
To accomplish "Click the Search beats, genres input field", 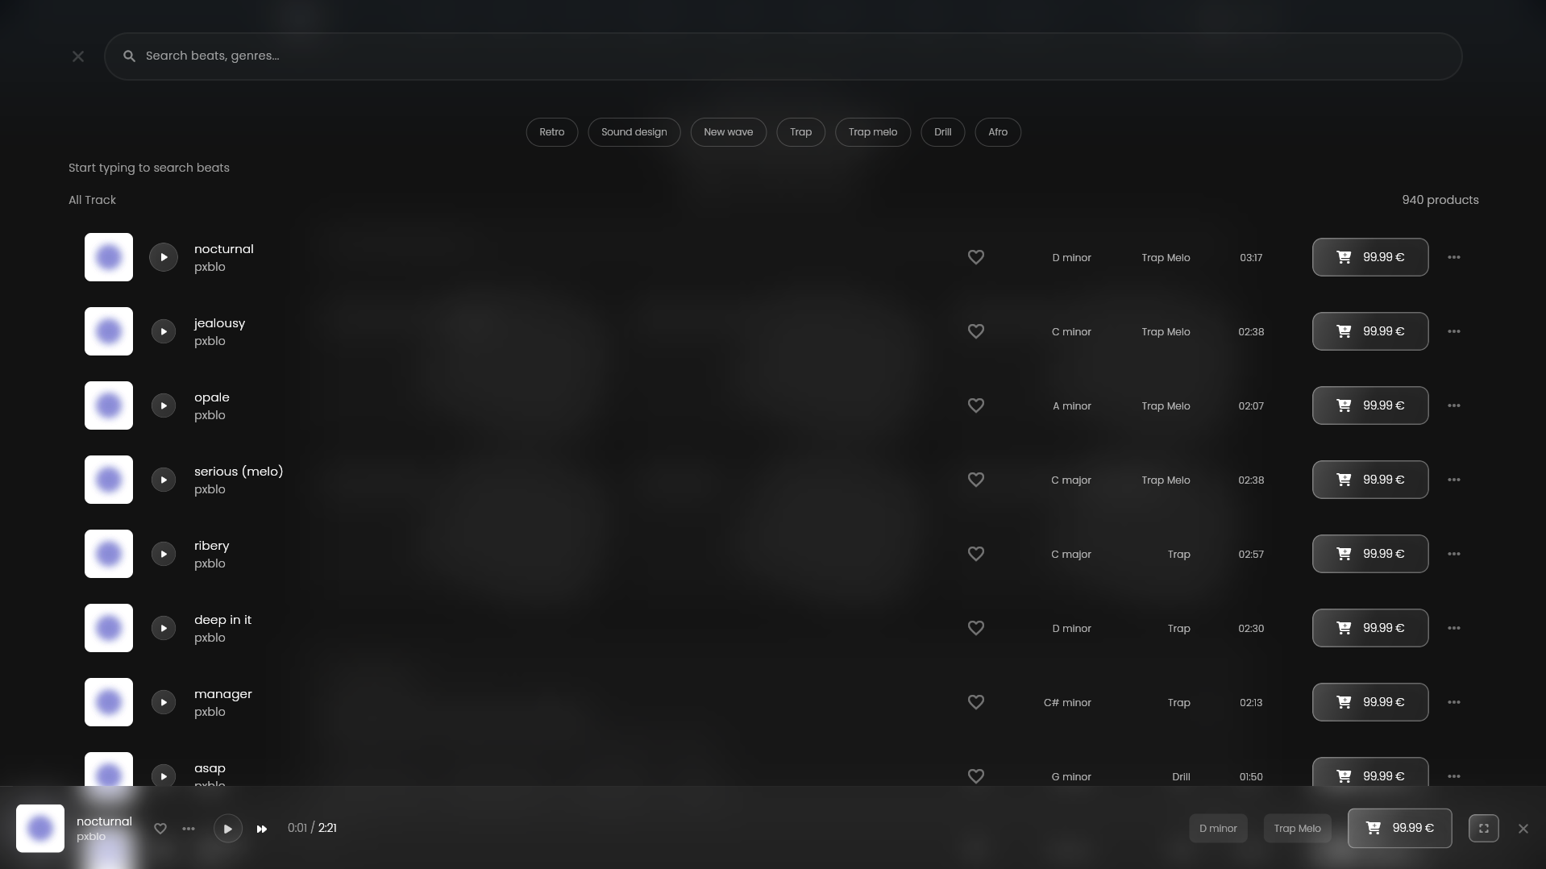I will tap(783, 56).
